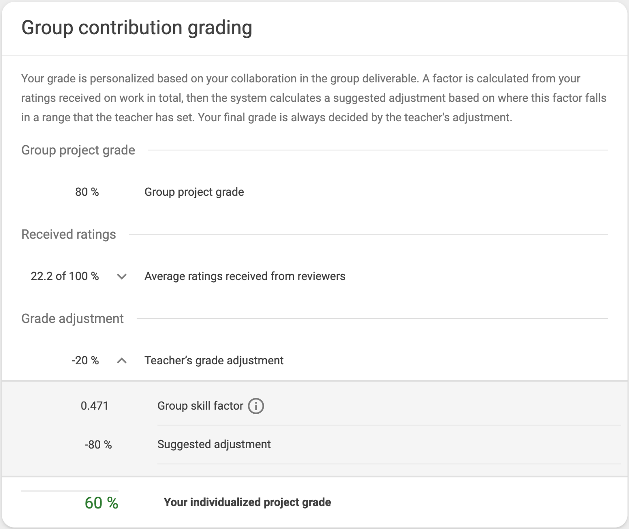Screen dimensions: 629x529
Task: Click "Average ratings received from reviewers" label
Action: [x=245, y=276]
